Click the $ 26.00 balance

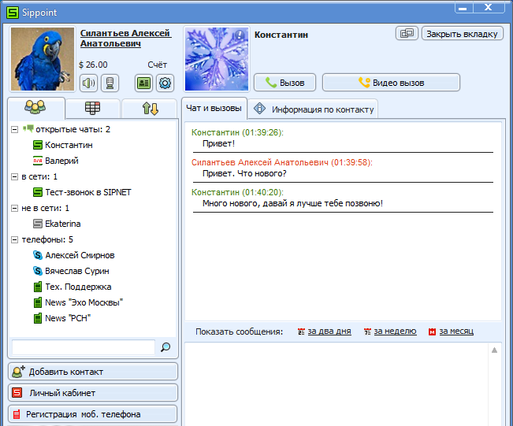[93, 65]
